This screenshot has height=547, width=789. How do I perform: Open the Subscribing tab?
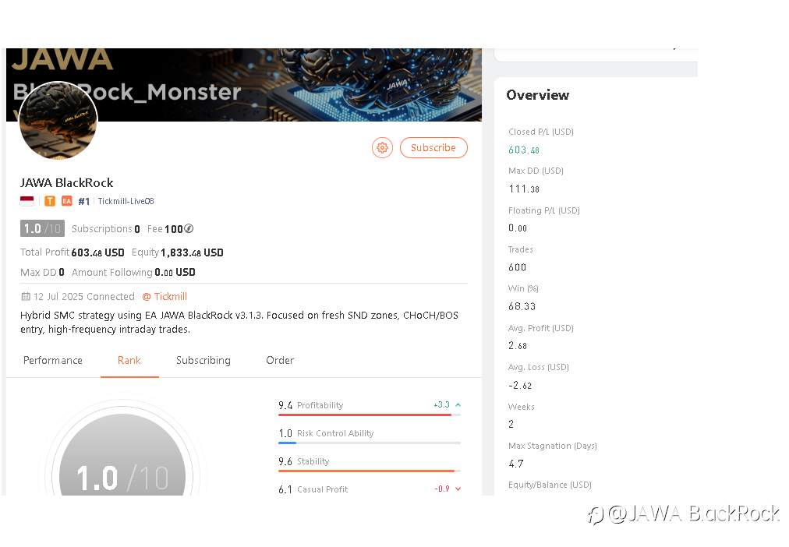click(203, 361)
